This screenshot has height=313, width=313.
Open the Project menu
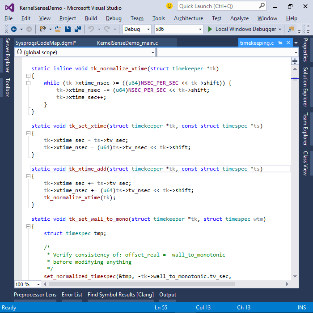tap(68, 18)
